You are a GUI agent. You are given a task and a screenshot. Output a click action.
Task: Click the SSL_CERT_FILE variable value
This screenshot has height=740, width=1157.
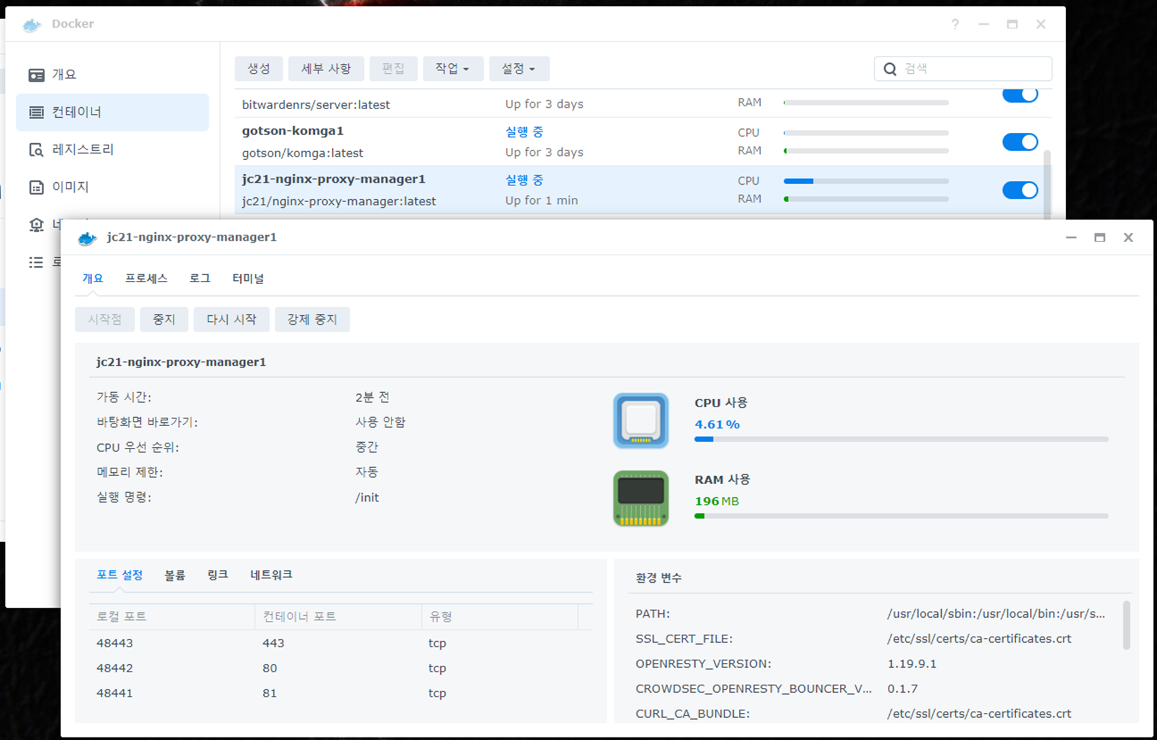coord(979,639)
